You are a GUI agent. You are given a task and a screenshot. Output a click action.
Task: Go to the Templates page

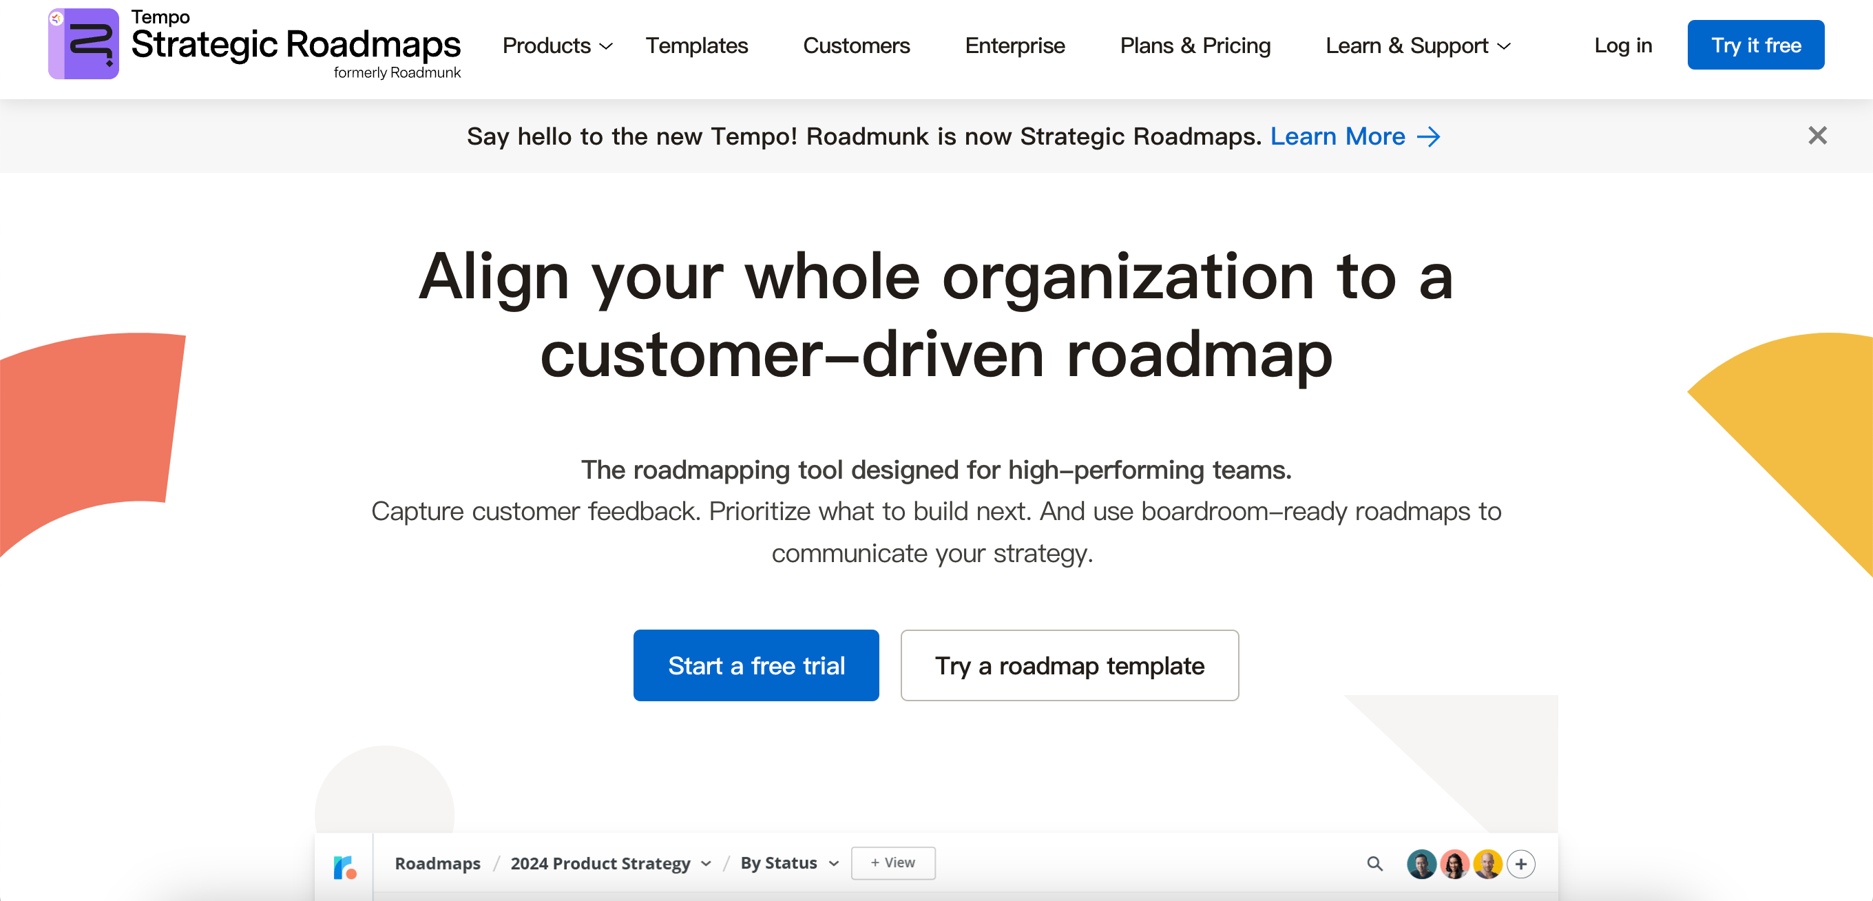697,45
